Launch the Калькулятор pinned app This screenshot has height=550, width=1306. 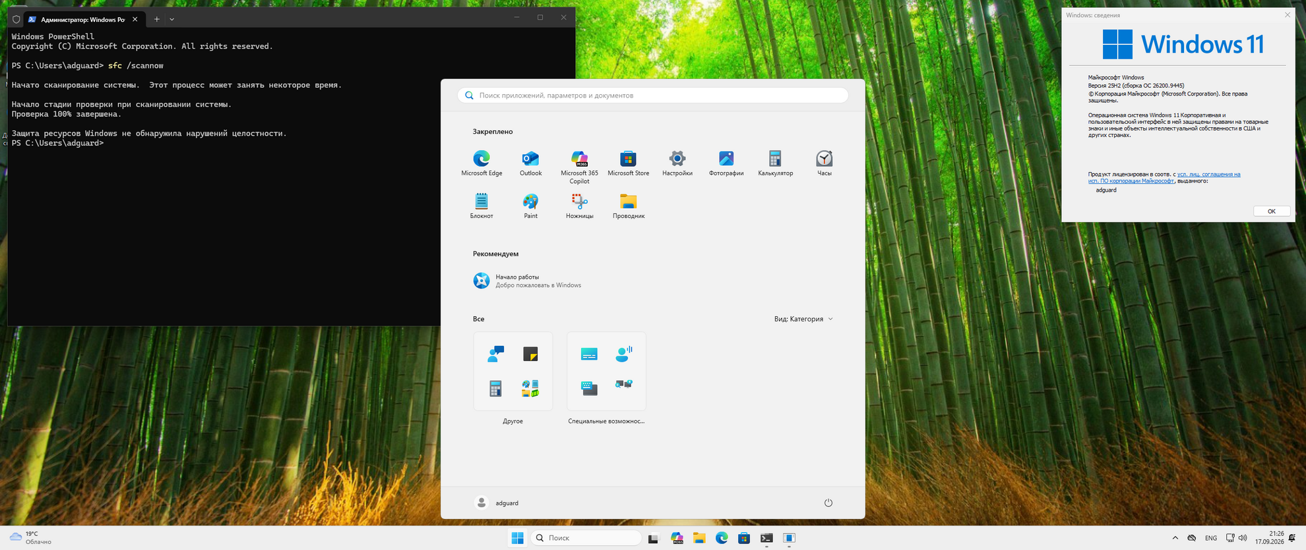[x=775, y=163]
